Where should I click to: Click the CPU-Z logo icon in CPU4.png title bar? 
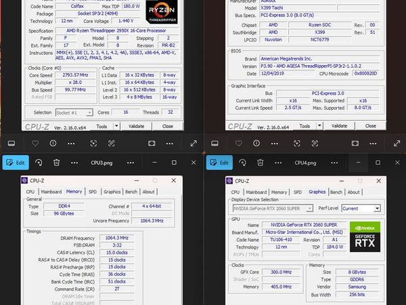point(229,181)
